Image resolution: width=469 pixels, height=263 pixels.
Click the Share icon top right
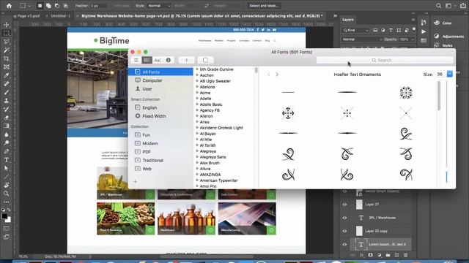[x=462, y=6]
